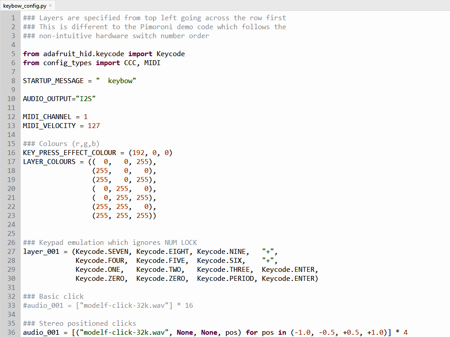Viewport: 450px width, 337px height.
Task: Click the "+" string on line 27
Action: coord(268,252)
